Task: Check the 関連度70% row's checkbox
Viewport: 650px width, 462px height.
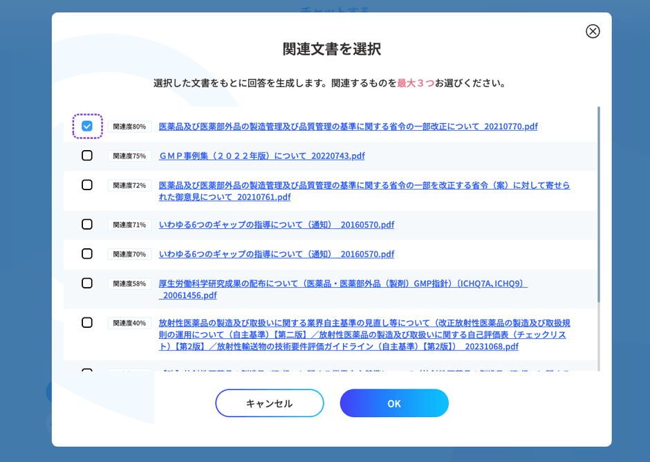Action: 86,254
